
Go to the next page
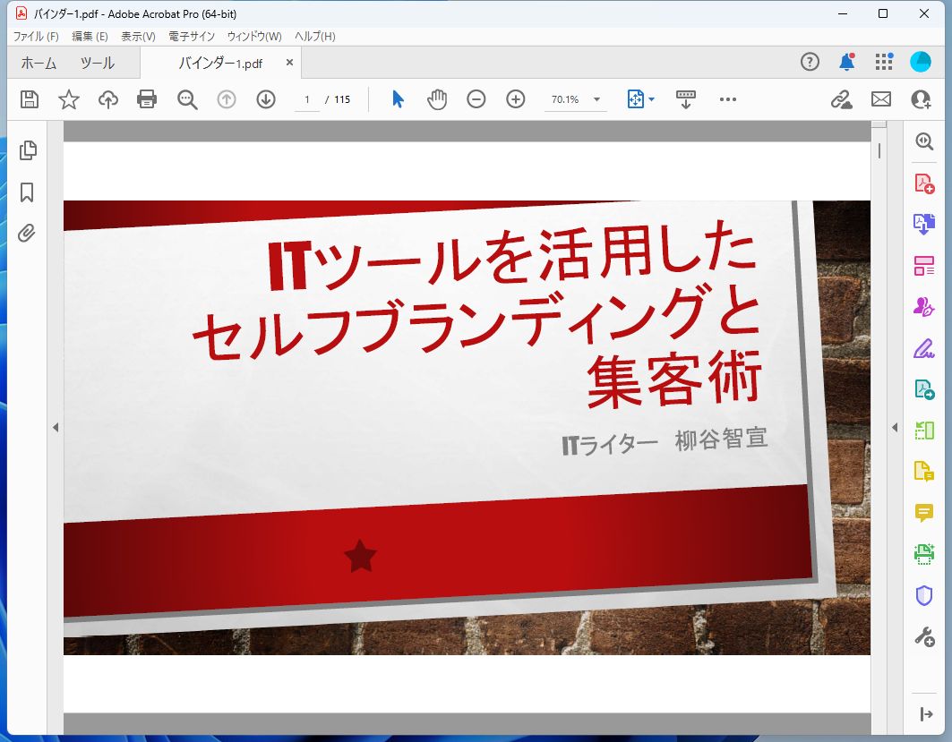tap(265, 99)
